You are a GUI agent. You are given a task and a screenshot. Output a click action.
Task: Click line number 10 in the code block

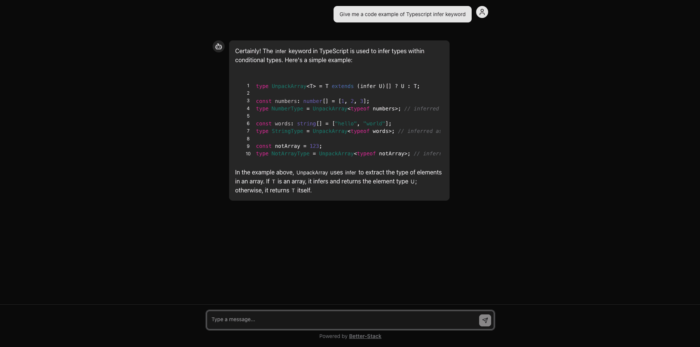point(248,153)
